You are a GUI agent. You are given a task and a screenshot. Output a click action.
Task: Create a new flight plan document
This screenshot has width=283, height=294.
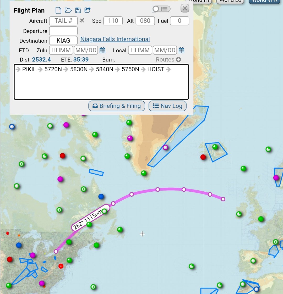[x=58, y=10]
